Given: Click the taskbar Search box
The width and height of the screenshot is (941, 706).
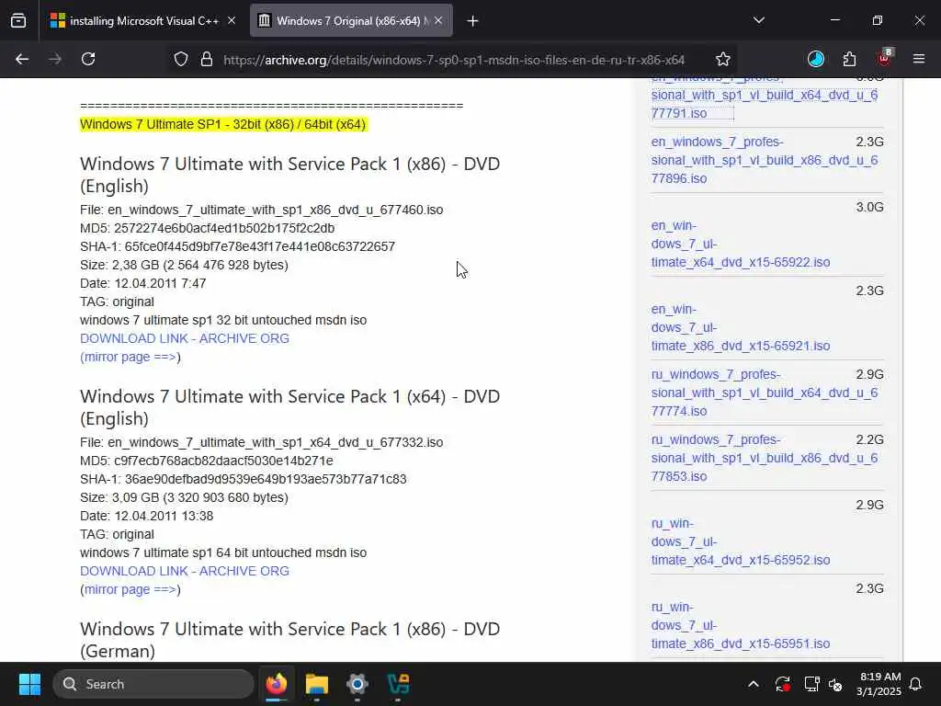Looking at the screenshot, I should point(153,684).
